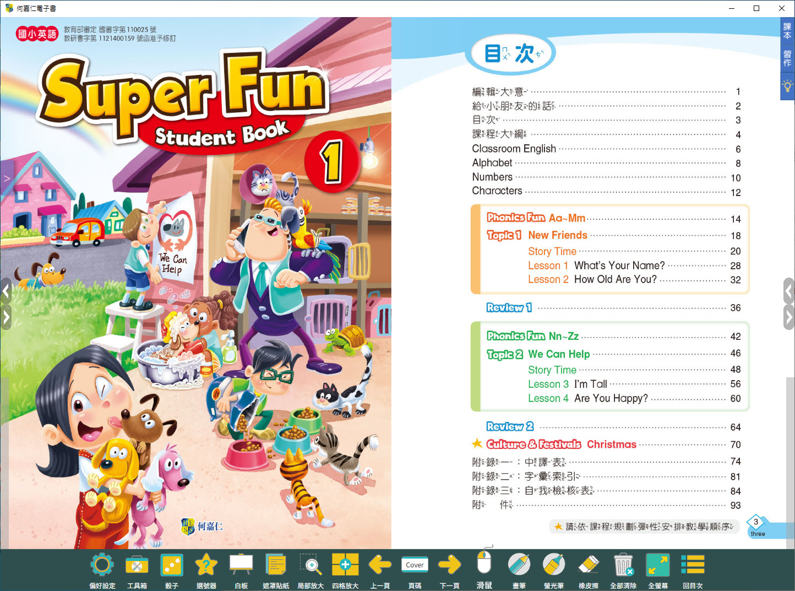Select the 畫筆 pen tool
Image resolution: width=795 pixels, height=591 pixels.
(519, 566)
